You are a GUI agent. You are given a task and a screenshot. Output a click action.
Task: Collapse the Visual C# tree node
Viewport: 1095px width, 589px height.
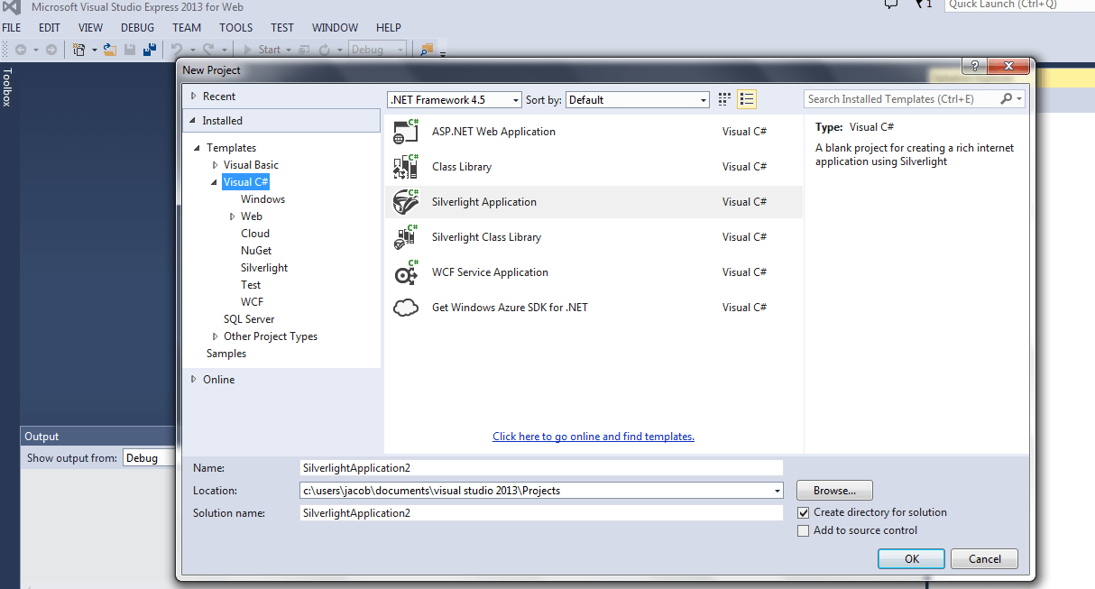pyautogui.click(x=215, y=182)
